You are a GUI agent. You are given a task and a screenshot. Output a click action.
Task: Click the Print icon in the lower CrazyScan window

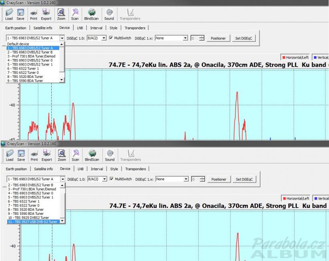pos(34,155)
